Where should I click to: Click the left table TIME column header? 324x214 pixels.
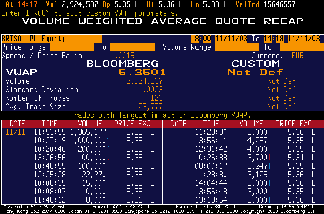click(x=50, y=124)
